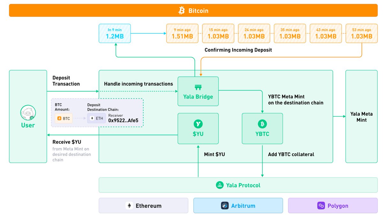383x218 pixels.
Task: Select the 1.03MB block from 43 min ago
Action: click(326, 33)
